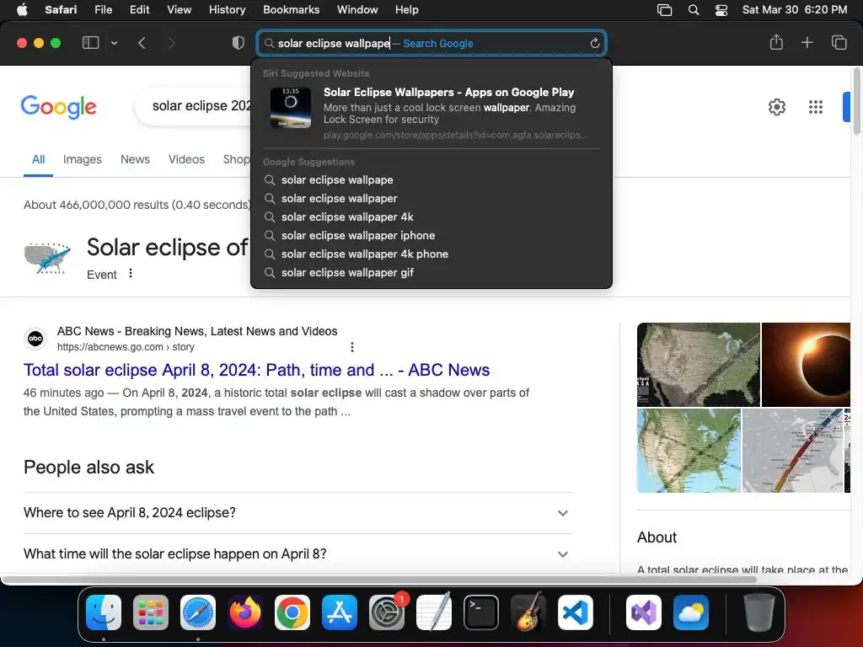Open the Safari sidebar toggle icon
The width and height of the screenshot is (863, 647).
(x=90, y=43)
